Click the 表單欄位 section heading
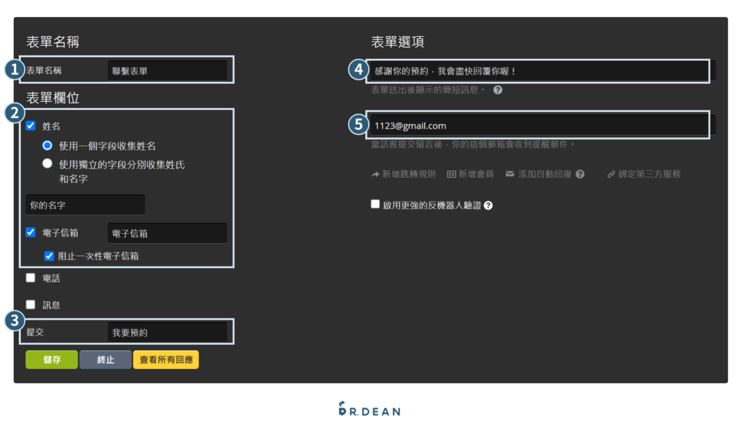 pos(52,98)
